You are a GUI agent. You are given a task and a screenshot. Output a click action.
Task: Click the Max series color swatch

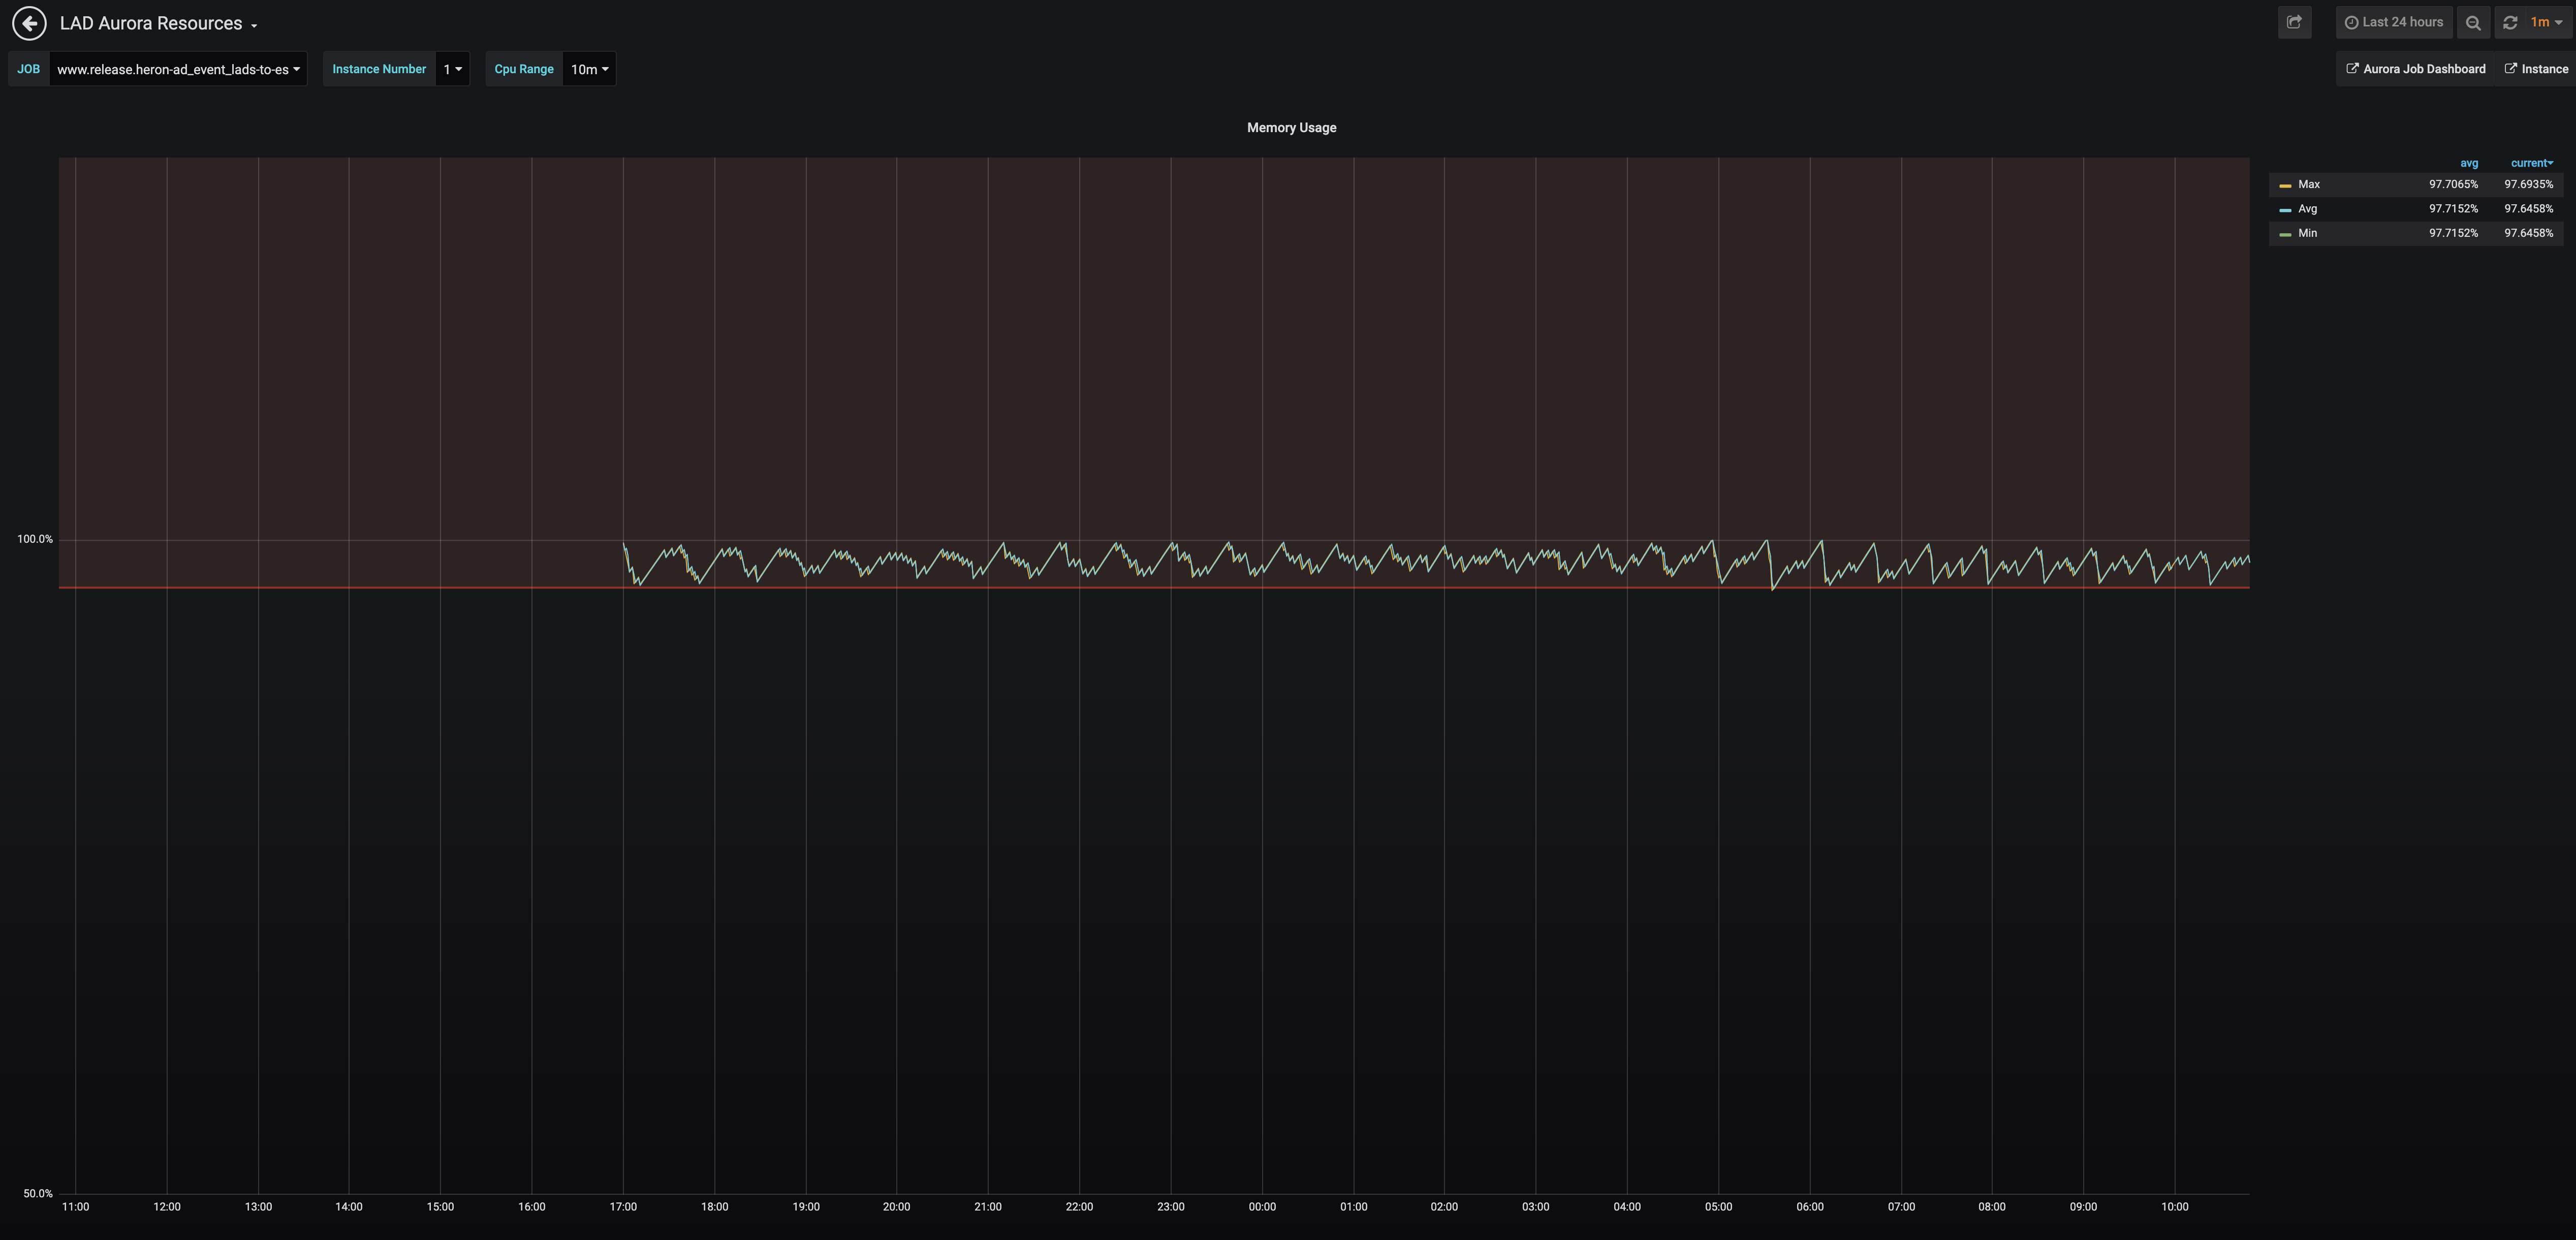pyautogui.click(x=2285, y=185)
